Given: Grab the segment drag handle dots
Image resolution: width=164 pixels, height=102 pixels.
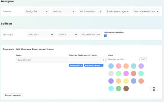Looking at the screenshot, I should point(9,55).
